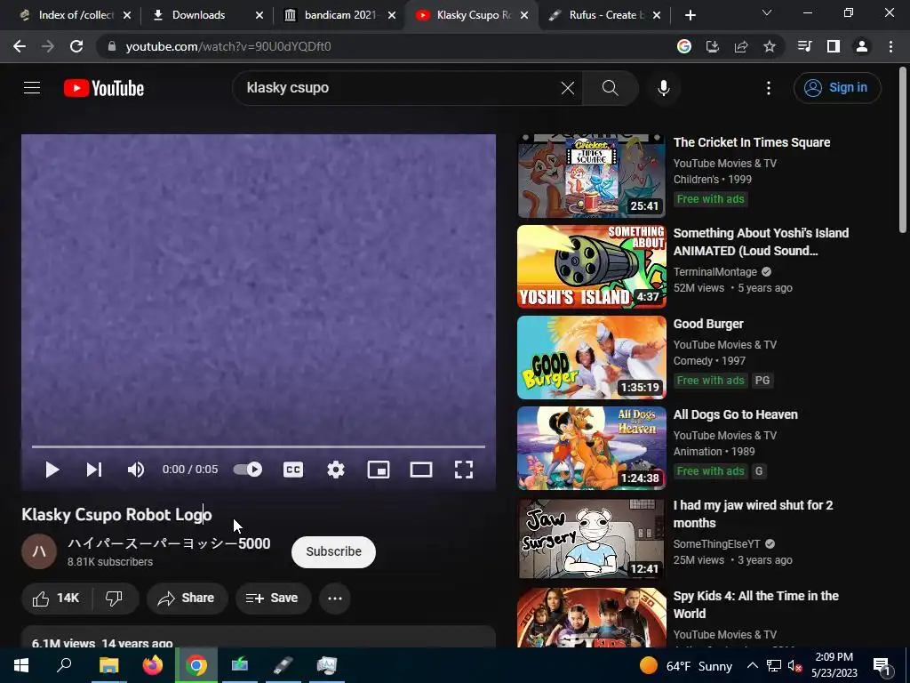Click the page vertical scrollbar
The image size is (910, 683).
[903, 151]
